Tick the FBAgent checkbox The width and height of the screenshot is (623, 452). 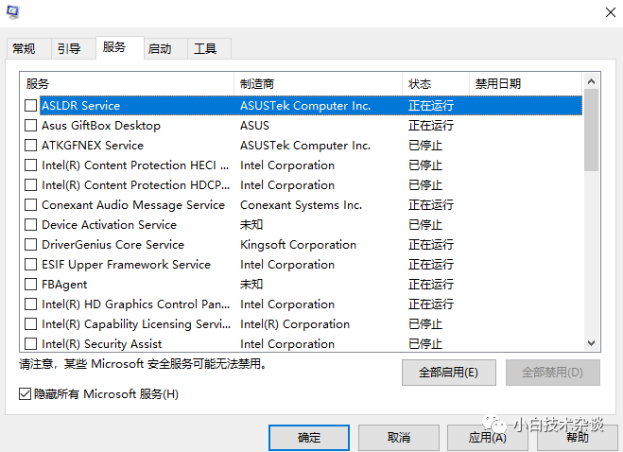pyautogui.click(x=30, y=285)
